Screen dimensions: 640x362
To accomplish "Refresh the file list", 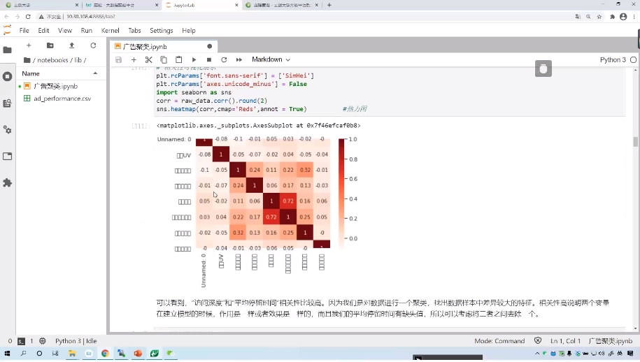I will (x=93, y=45).
